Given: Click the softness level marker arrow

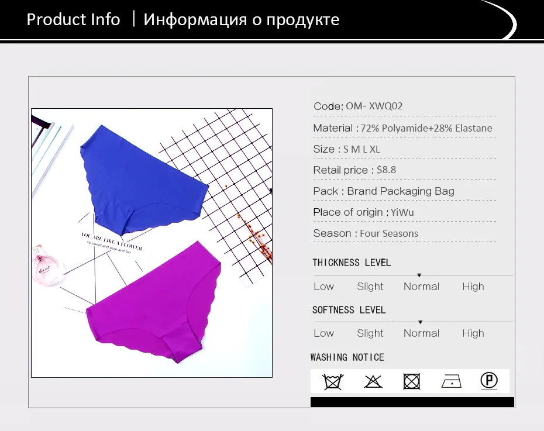Looking at the screenshot, I should pos(420,322).
